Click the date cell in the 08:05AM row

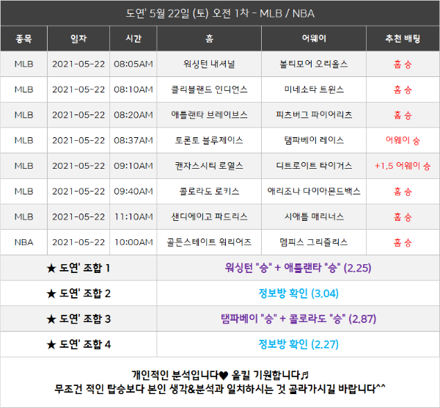[x=78, y=64]
